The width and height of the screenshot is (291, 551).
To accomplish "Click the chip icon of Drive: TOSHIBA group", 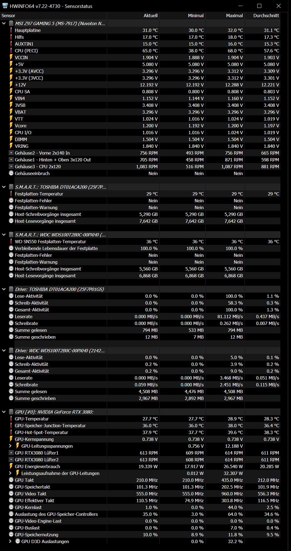I will click(x=11, y=289).
